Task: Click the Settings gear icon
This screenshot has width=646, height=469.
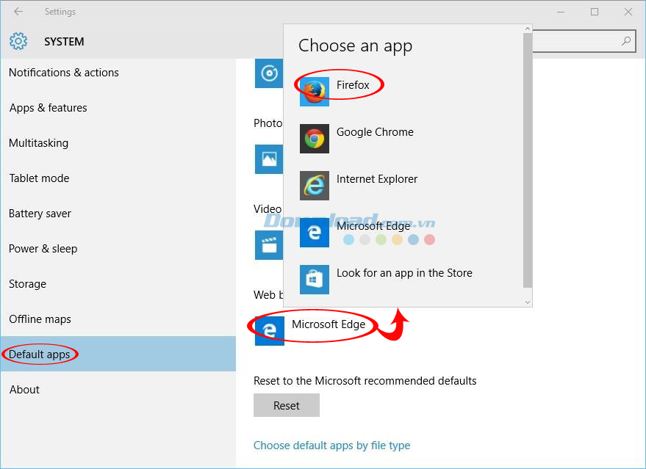Action: pos(18,42)
